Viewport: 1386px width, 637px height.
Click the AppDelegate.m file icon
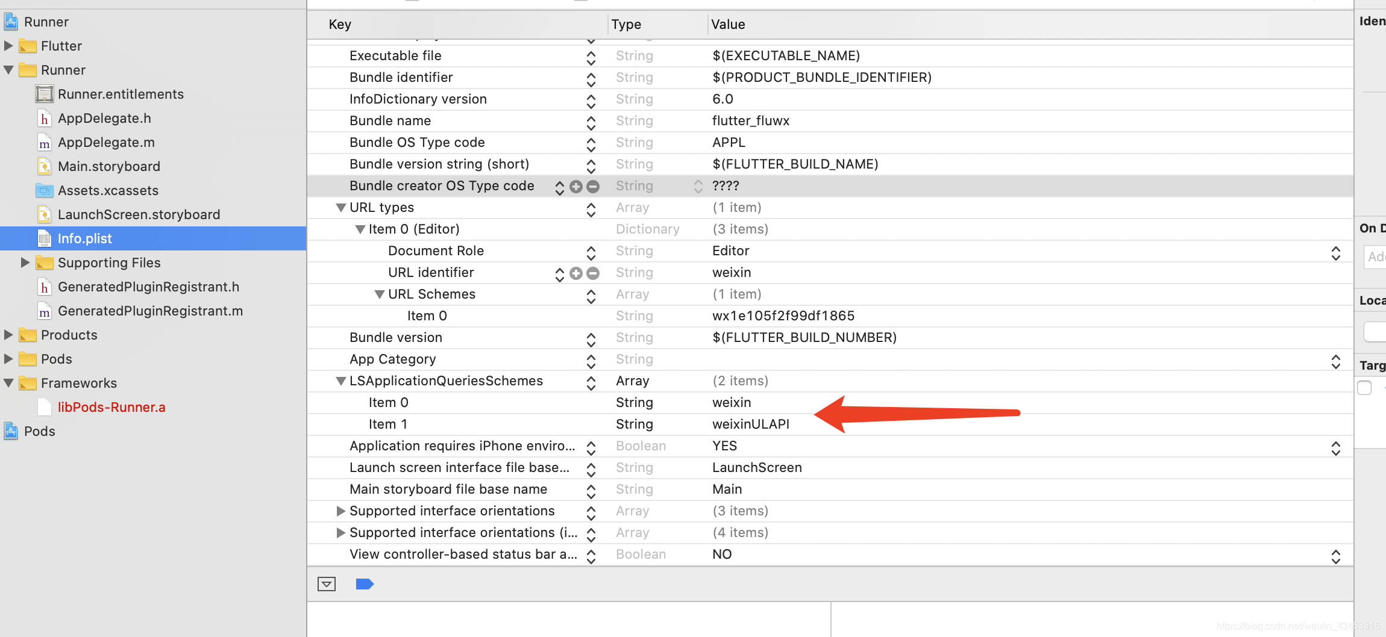pyautogui.click(x=45, y=143)
